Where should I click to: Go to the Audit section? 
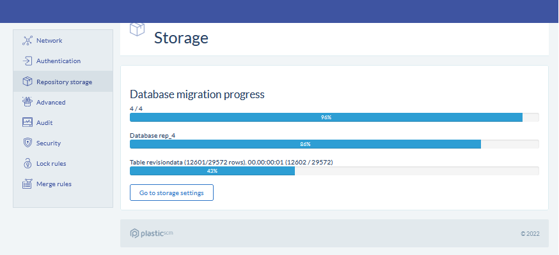pyautogui.click(x=44, y=122)
